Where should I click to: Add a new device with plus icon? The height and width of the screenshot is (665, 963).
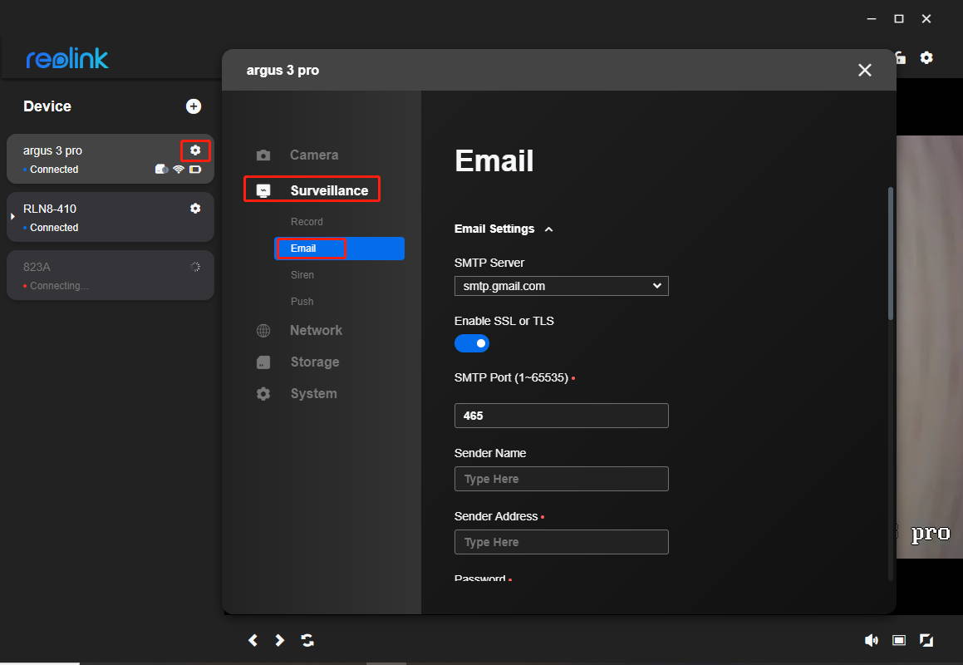[x=194, y=106]
